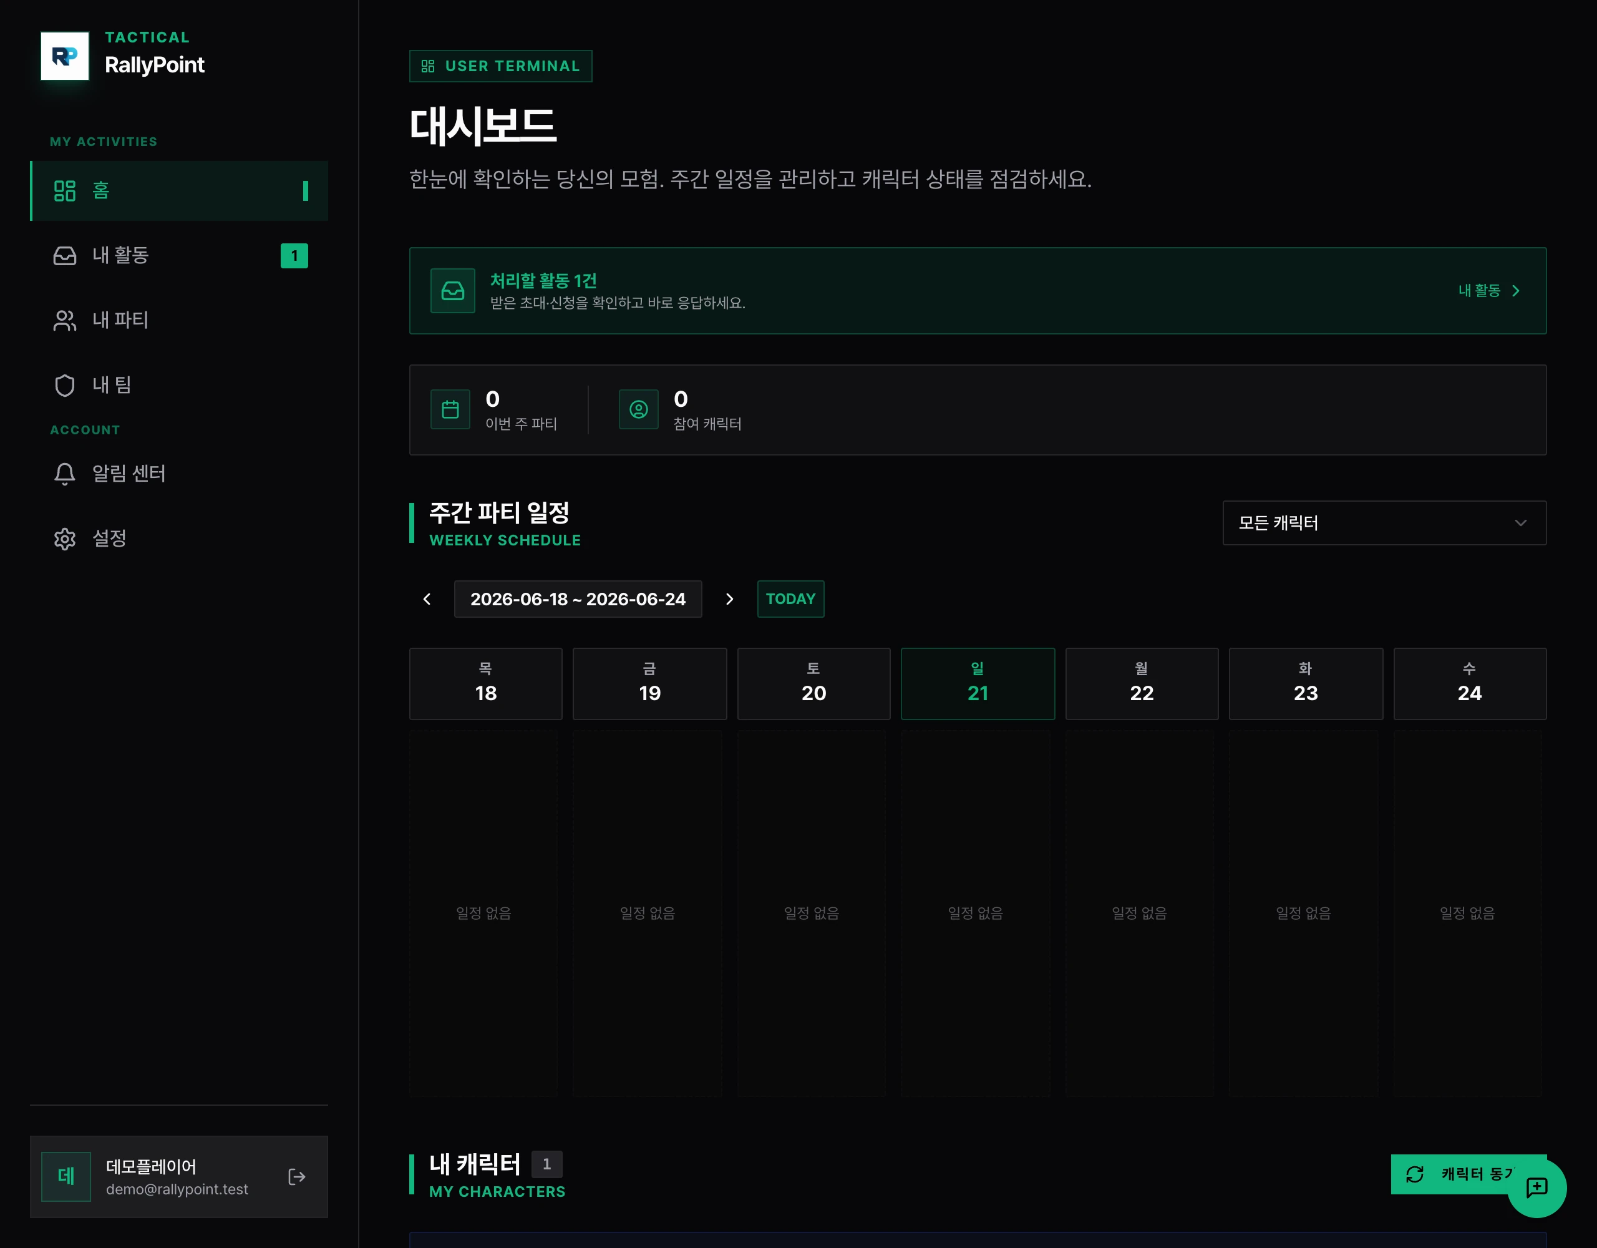Screen dimensions: 1597x1248
Task: Open the 알림 센터 menu
Action: coord(179,474)
